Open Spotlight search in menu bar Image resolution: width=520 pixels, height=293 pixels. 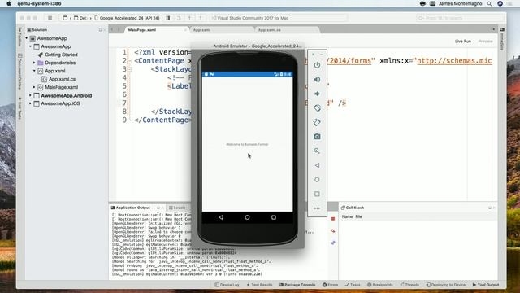(x=489, y=3)
